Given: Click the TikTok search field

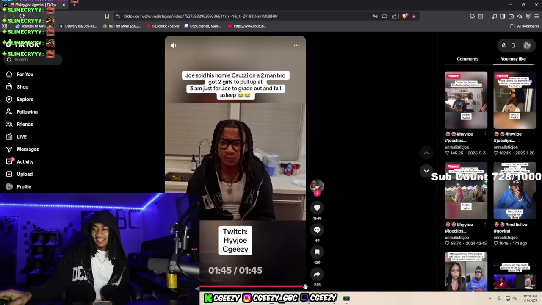Looking at the screenshot, I should [x=33, y=60].
